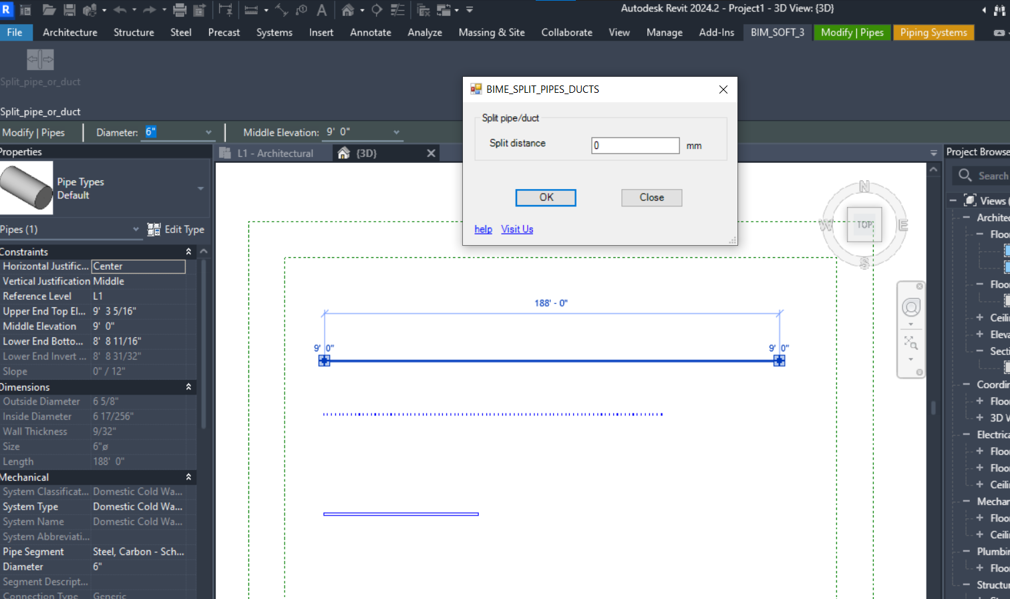Click the 188' - 0" dimension text
This screenshot has height=599, width=1010.
[551, 303]
